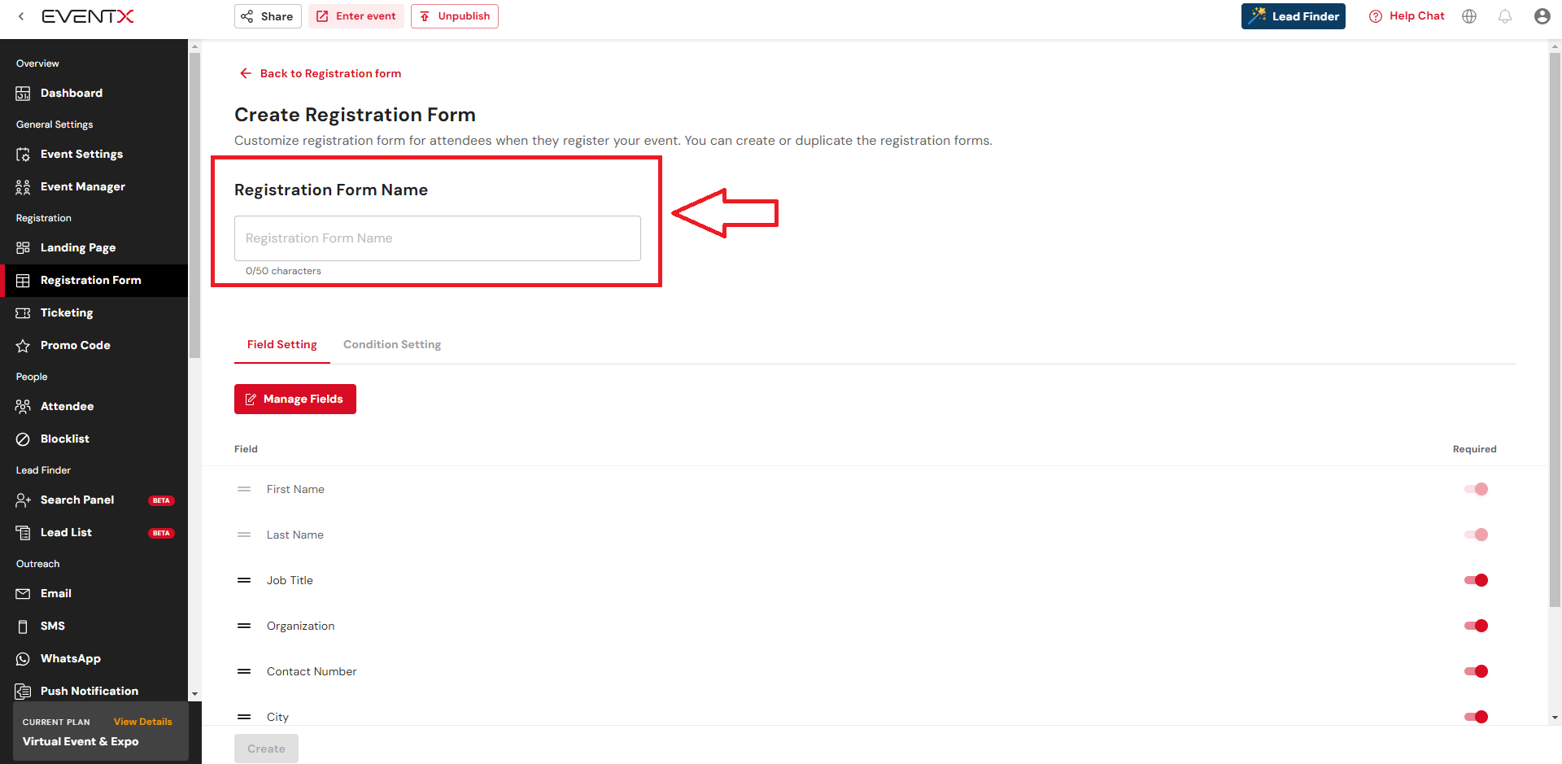Click the Blocklist icon in sidebar
Image resolution: width=1562 pixels, height=764 pixels.
(x=23, y=439)
